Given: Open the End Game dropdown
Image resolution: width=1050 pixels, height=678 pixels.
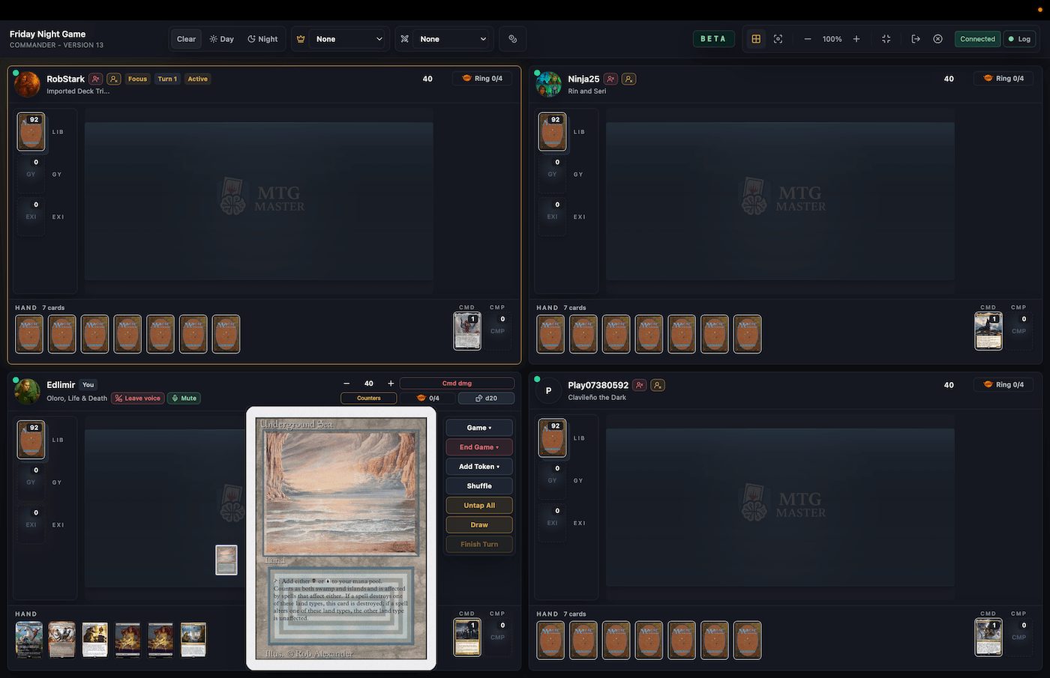Looking at the screenshot, I should 479,447.
